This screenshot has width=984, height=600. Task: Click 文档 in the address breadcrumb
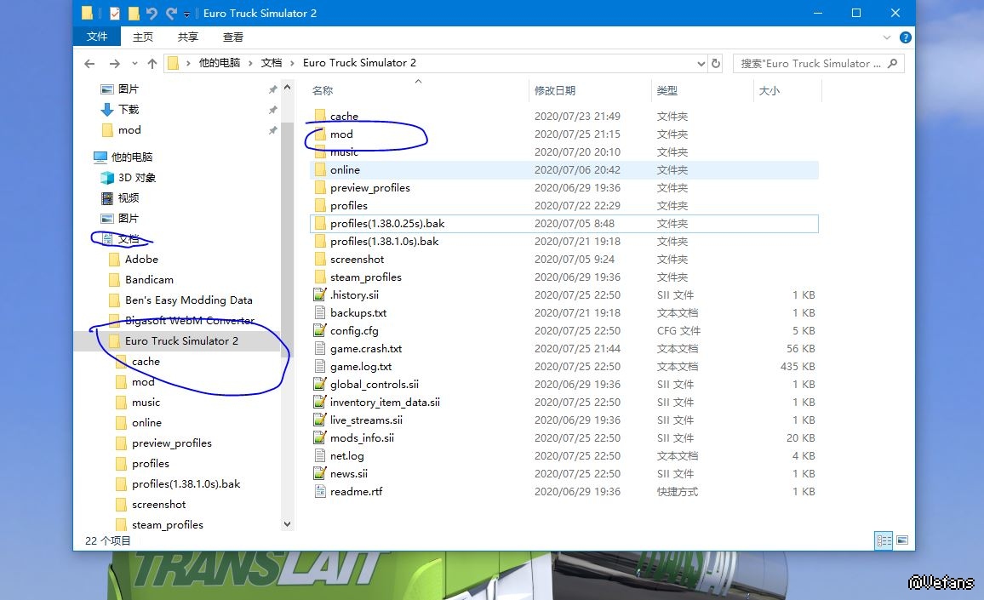click(271, 63)
